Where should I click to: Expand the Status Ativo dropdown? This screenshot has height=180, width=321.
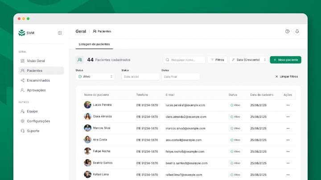(95, 76)
